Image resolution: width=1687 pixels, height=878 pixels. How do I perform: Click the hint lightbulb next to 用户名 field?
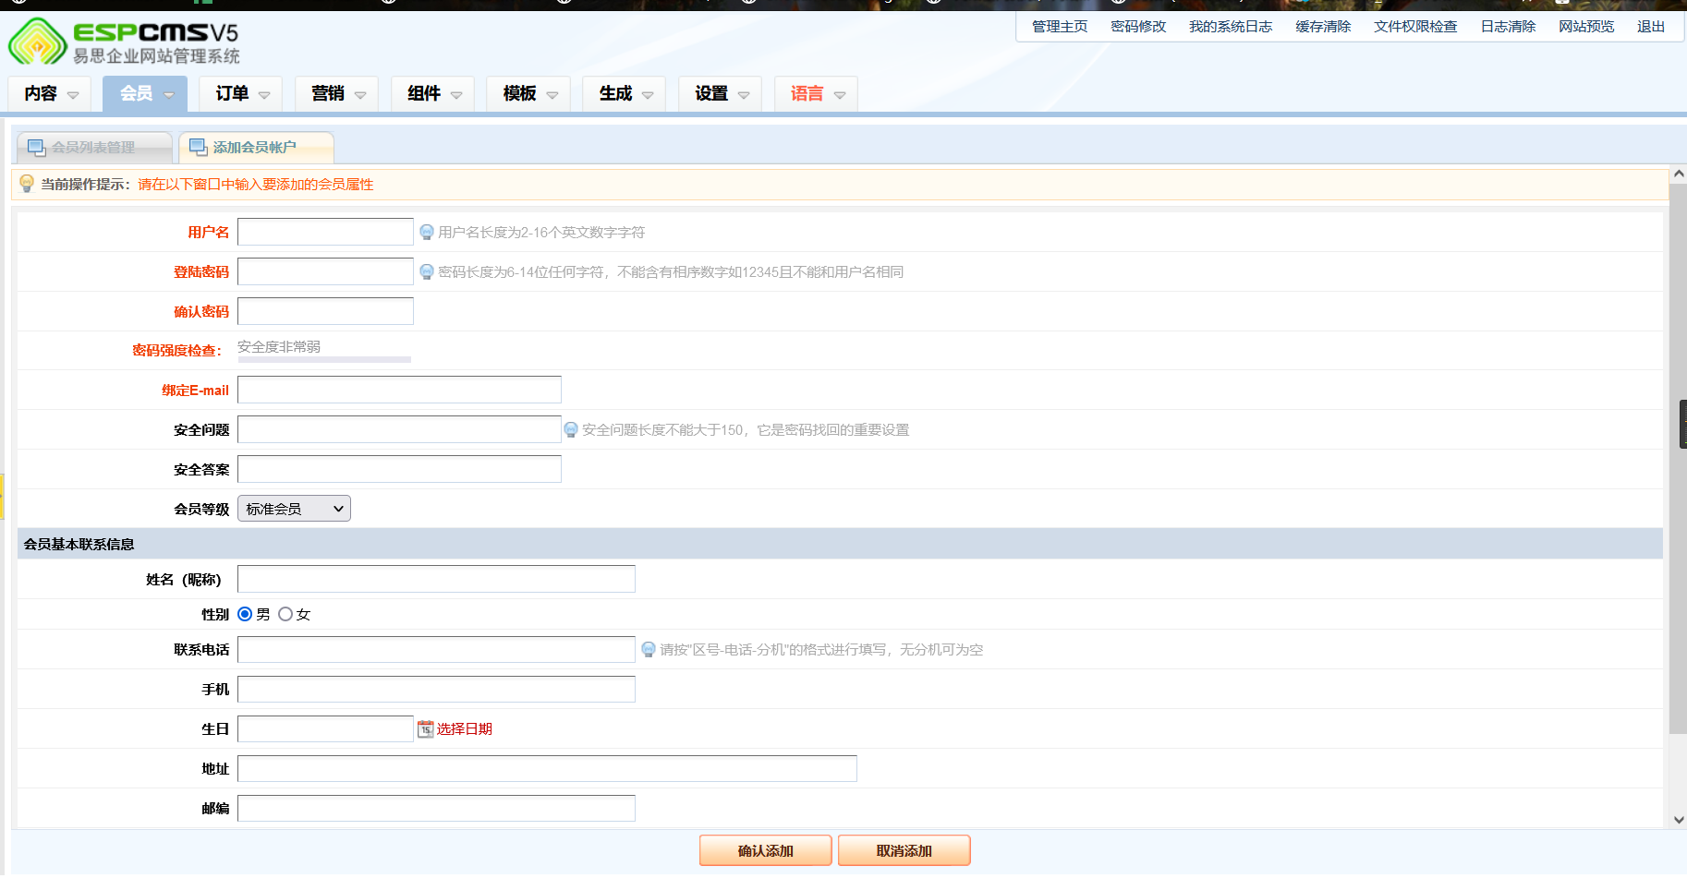click(x=427, y=232)
